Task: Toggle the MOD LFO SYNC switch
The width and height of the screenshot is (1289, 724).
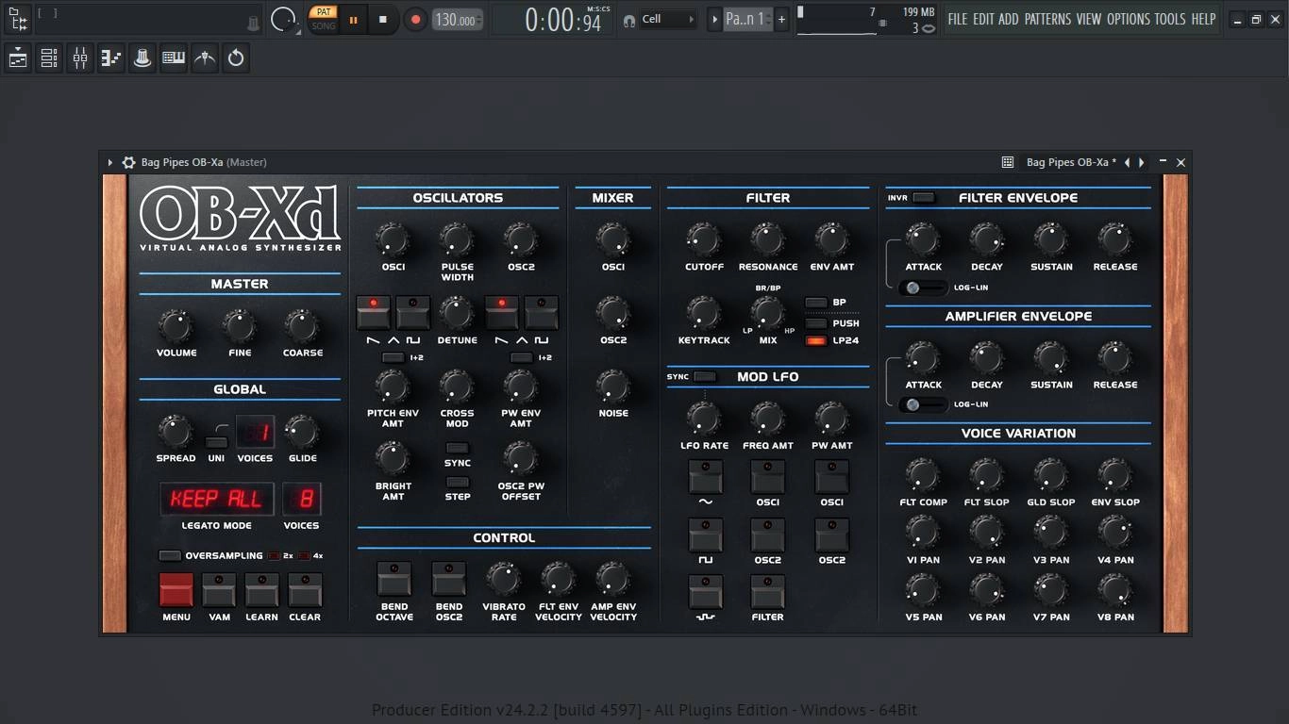Action: tap(704, 376)
